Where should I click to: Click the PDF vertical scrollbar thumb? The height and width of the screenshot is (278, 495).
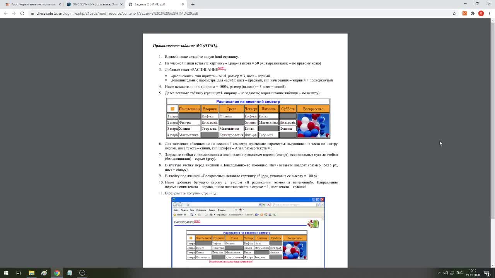tap(492, 122)
